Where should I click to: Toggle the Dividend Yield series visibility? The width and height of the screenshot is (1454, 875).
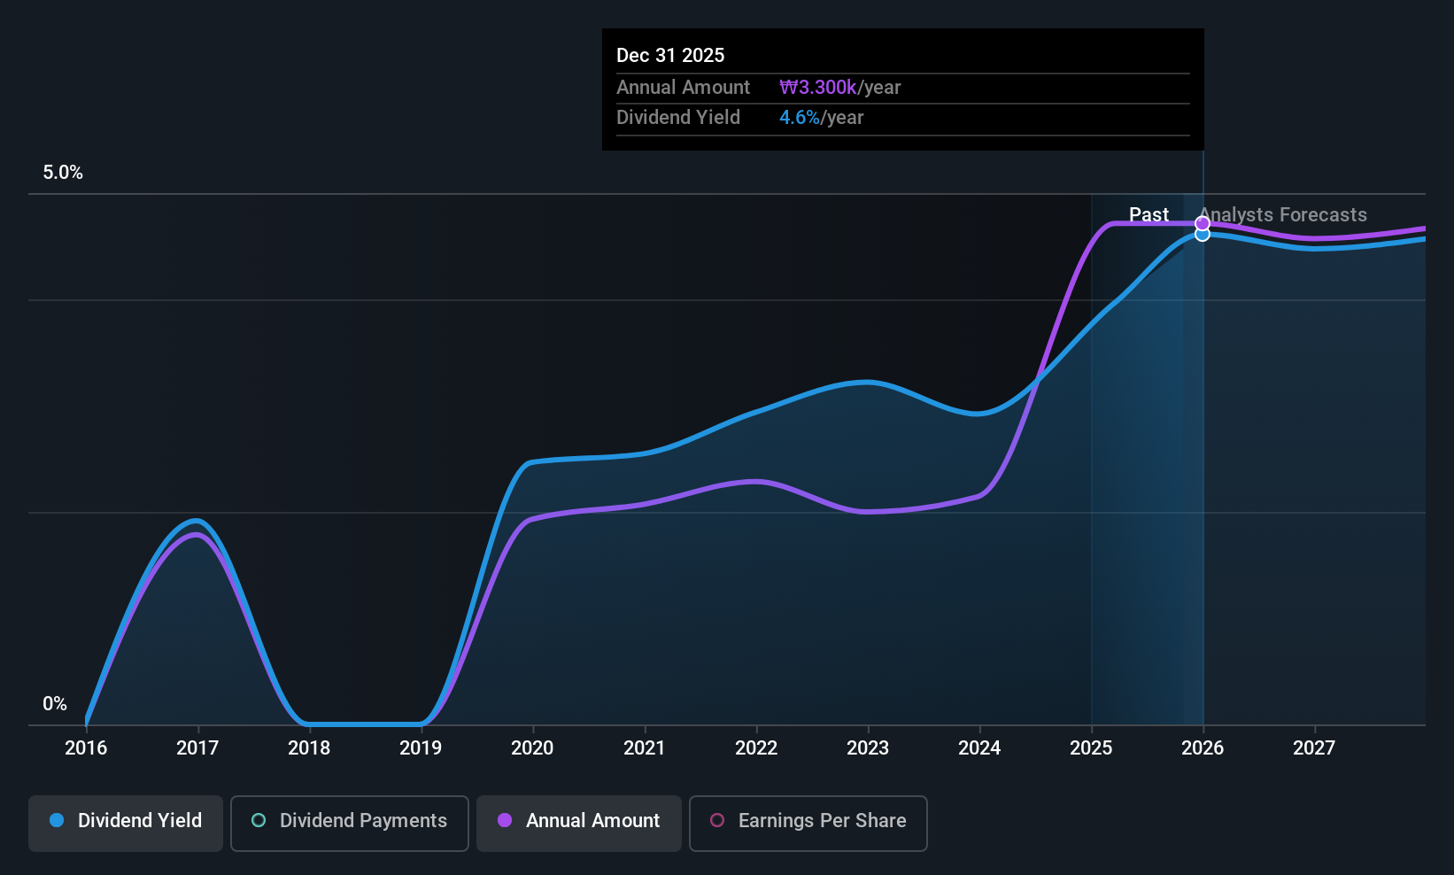(x=125, y=823)
